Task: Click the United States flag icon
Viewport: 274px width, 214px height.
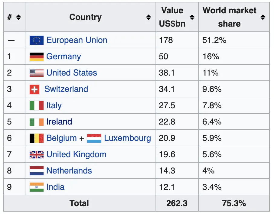Action: pos(37,73)
